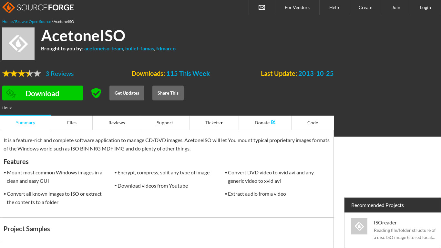Go to Home breadcrumb
This screenshot has width=441, height=248.
click(7, 22)
